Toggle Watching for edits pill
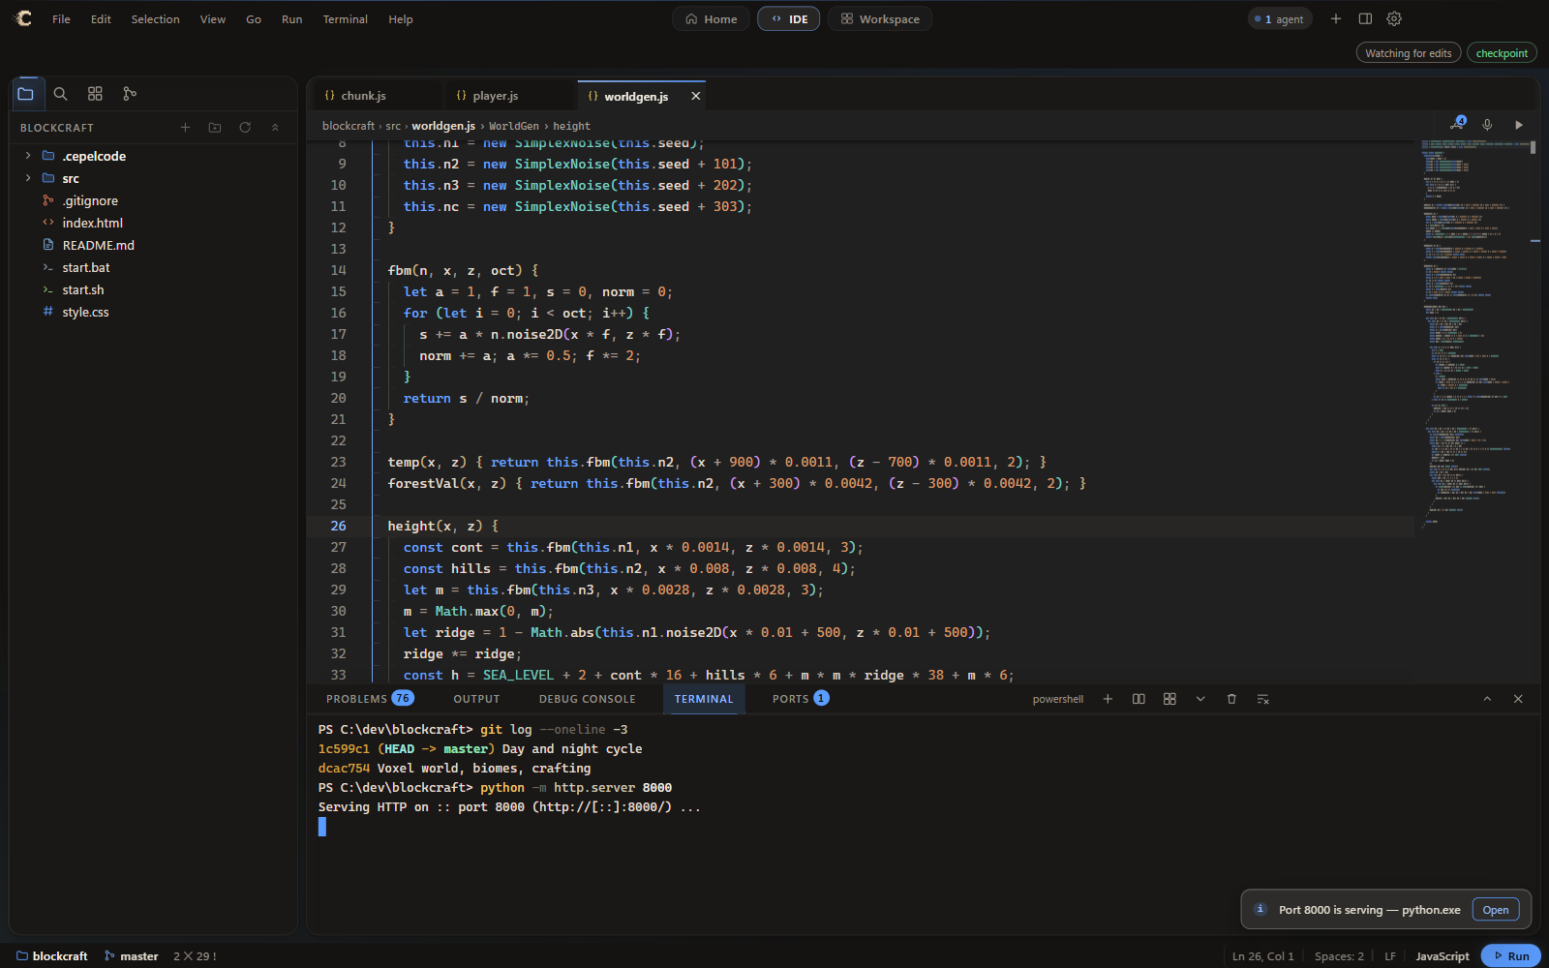The image size is (1549, 968). 1408,53
